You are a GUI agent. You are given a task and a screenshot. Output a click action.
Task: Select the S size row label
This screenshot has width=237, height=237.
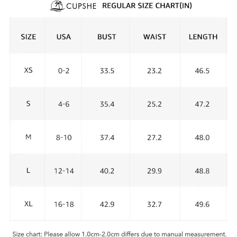(x=28, y=103)
